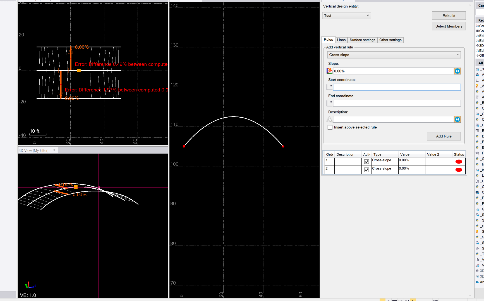
Task: Click inside the Start coordinate input field
Action: click(396, 87)
